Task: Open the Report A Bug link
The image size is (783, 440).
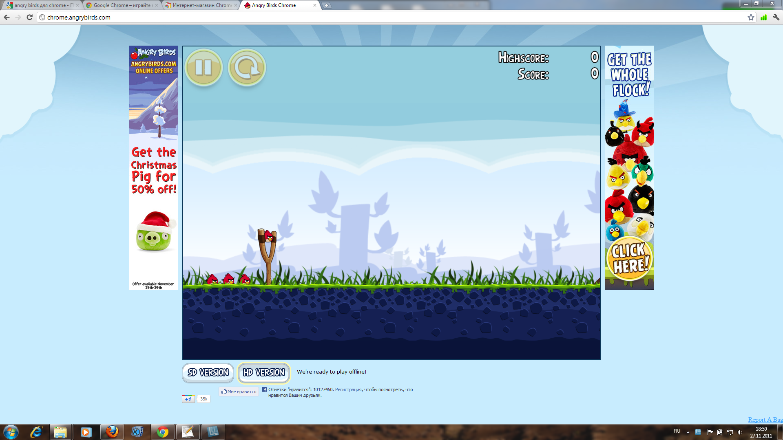Action: click(765, 419)
